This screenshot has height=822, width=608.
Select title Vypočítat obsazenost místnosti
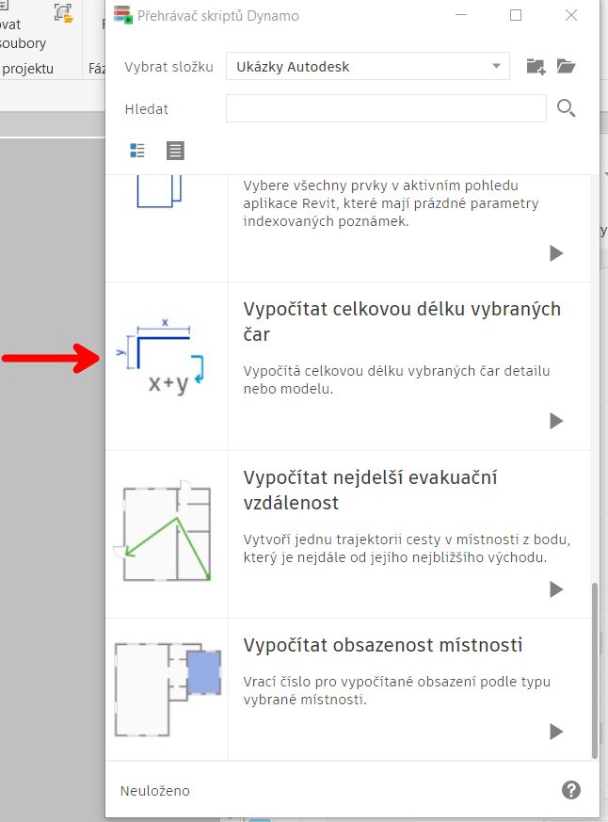(x=383, y=645)
